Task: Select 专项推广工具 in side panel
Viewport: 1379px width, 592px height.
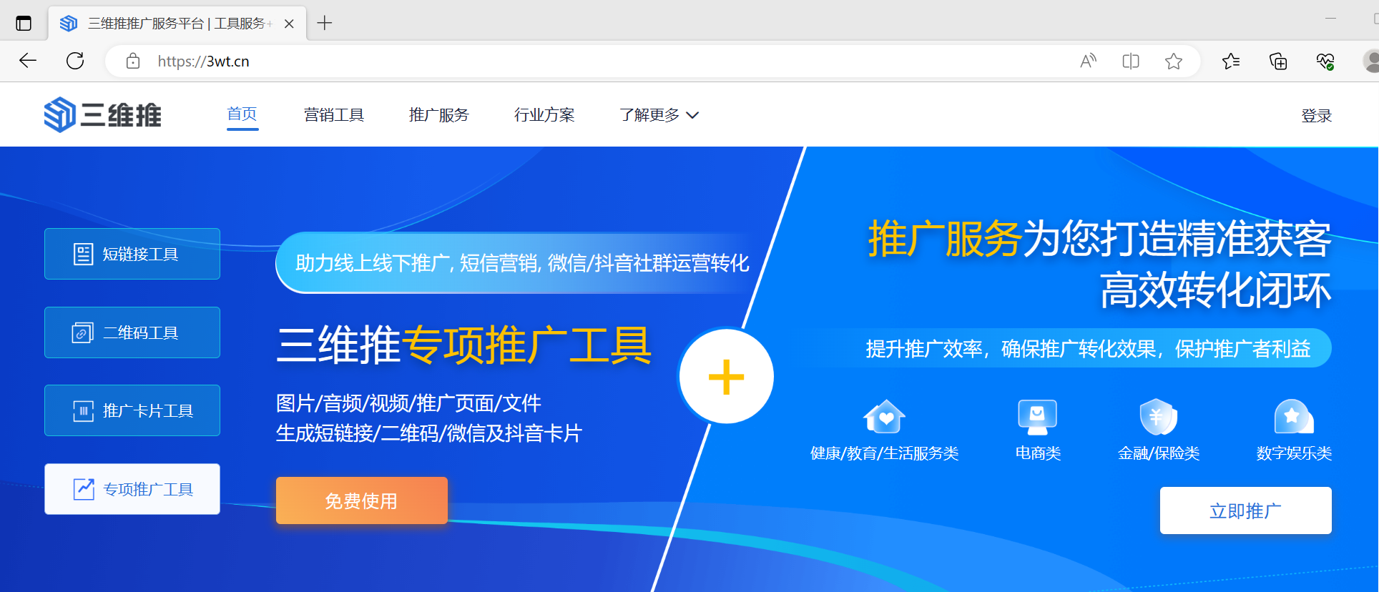Action: click(x=132, y=489)
